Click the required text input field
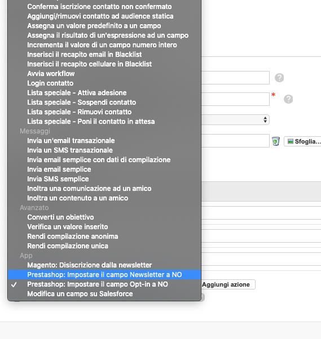Screen dimensions: 321x339 pyautogui.click(x=235, y=99)
